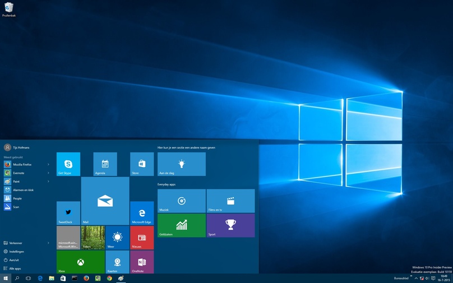Image resolution: width=453 pixels, height=283 pixels.
Task: Open Task View on taskbar
Action: (x=28, y=279)
